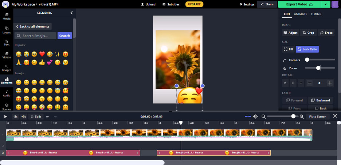Image resolution: width=341 pixels, height=165 pixels.
Task: Expand the Export Video dropdown arrow
Action: coord(326,4)
